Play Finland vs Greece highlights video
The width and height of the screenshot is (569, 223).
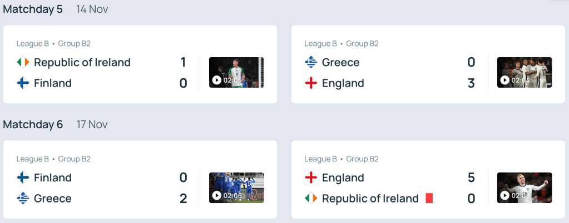click(x=236, y=188)
